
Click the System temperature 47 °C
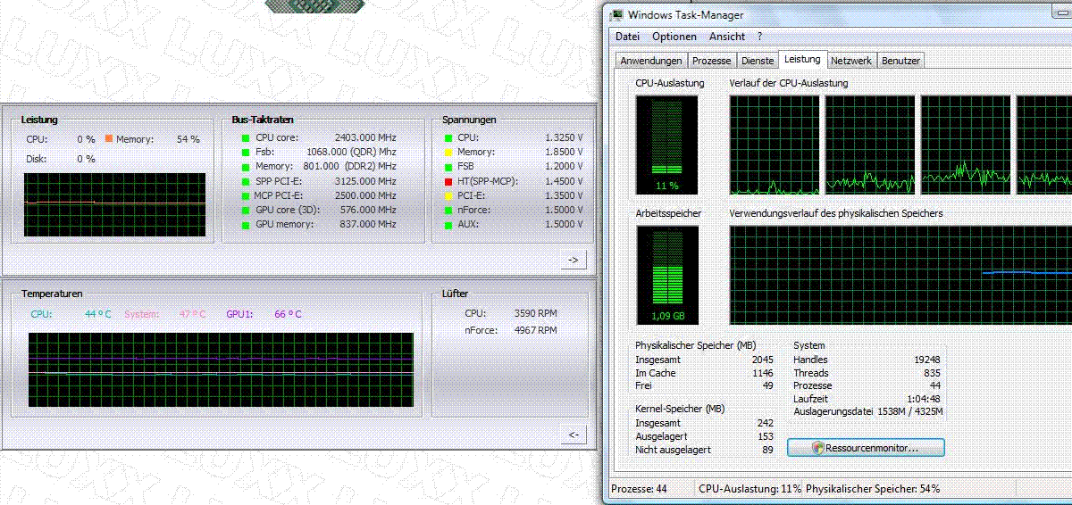(x=192, y=314)
